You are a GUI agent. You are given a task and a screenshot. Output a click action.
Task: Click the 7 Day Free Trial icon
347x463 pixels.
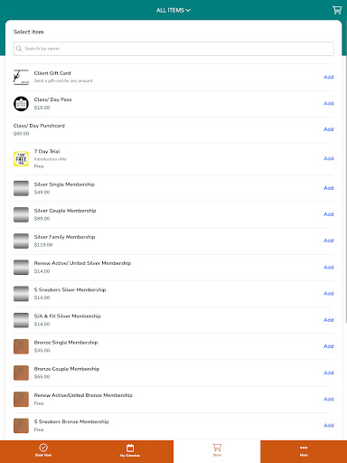(21, 159)
